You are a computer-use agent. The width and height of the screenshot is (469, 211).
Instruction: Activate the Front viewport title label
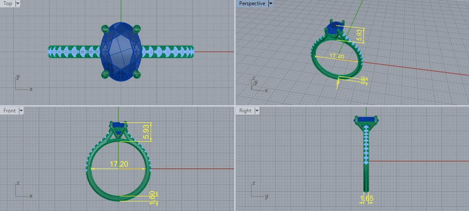pos(9,111)
